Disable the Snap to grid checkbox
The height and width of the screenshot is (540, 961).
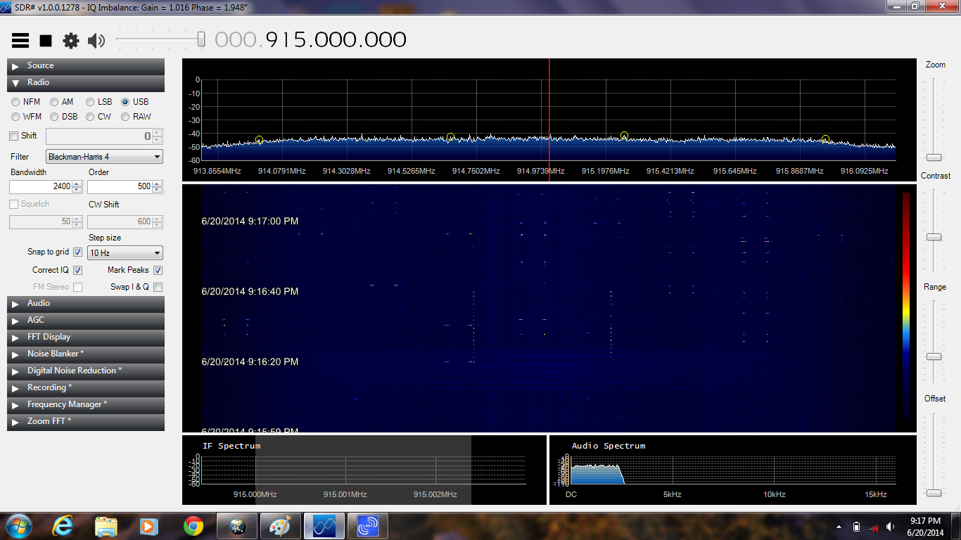click(x=77, y=252)
